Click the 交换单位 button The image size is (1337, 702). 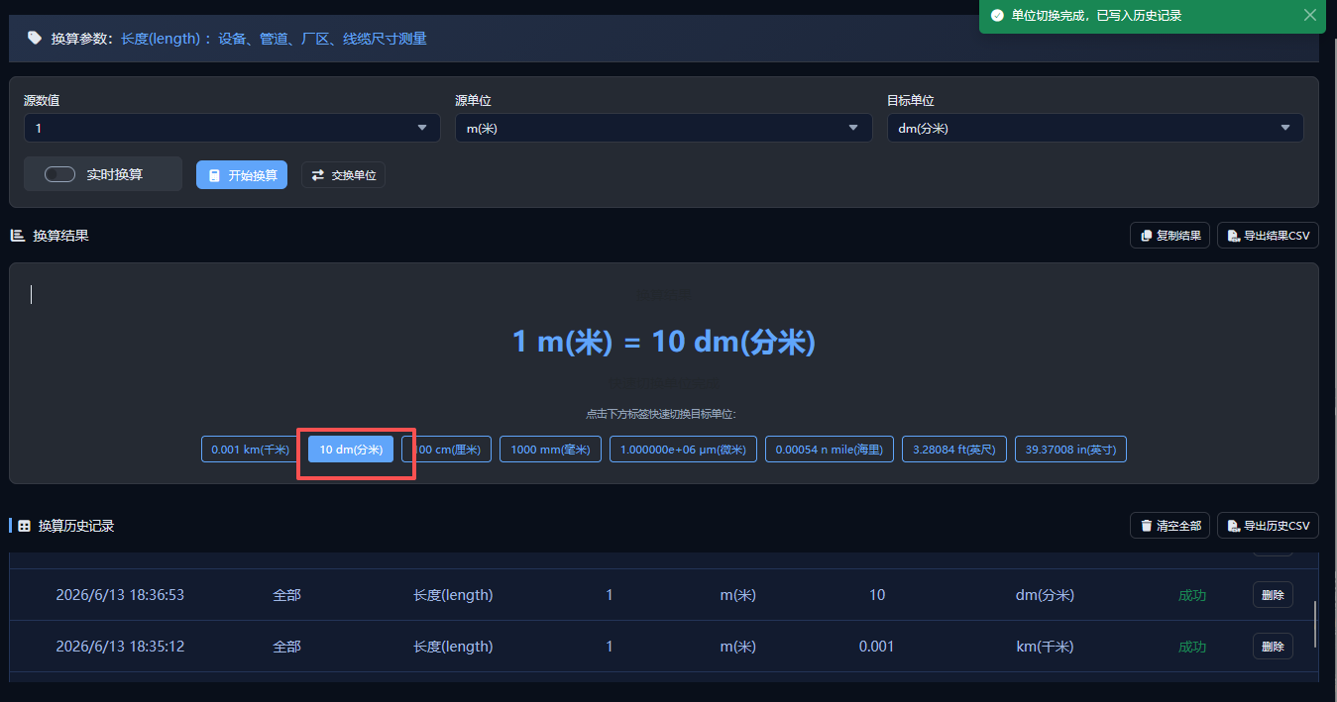click(343, 174)
